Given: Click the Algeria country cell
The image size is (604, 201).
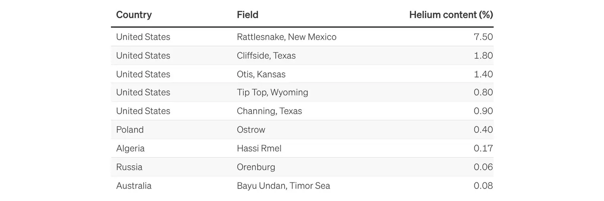Looking at the screenshot, I should (x=130, y=148).
